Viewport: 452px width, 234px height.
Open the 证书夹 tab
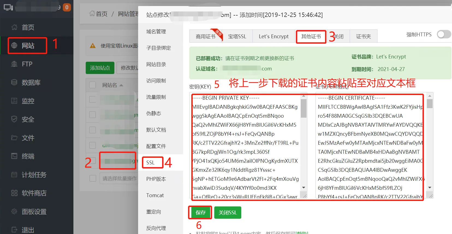(x=364, y=36)
